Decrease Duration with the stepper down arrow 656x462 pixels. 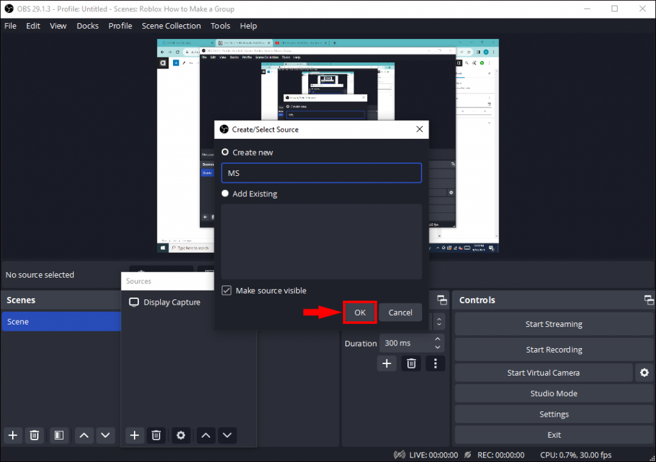pos(439,347)
